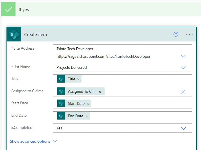
Task: Click the TsinfoTechDeveloper site URL text
Action: 103,56
